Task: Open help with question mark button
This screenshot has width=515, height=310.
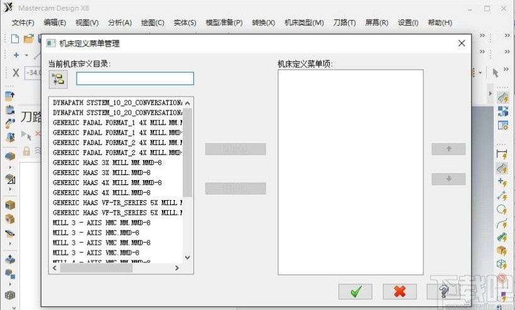Action: pos(444,291)
